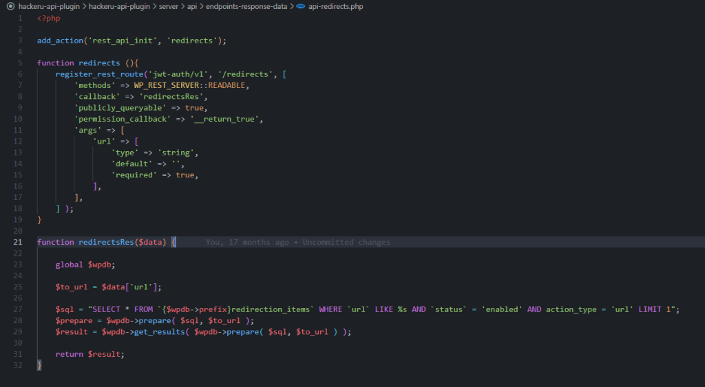Click line number 27 in the gutter

point(18,309)
